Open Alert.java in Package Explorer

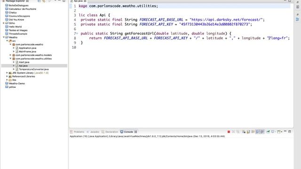[24, 62]
